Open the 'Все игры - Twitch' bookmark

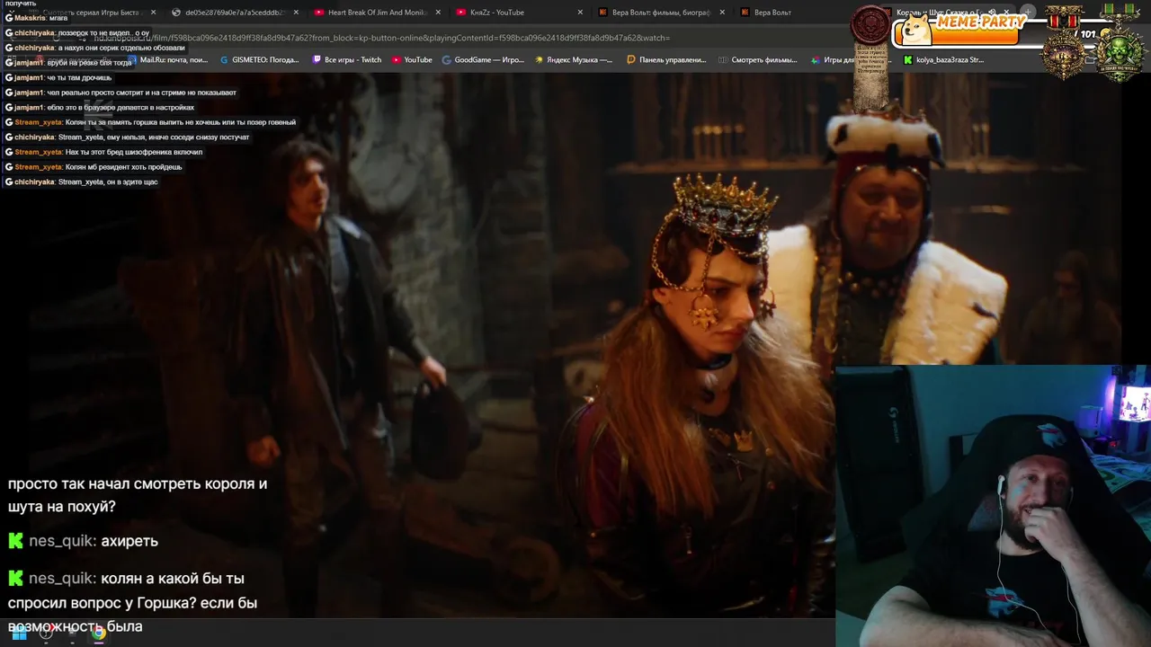pyautogui.click(x=347, y=60)
